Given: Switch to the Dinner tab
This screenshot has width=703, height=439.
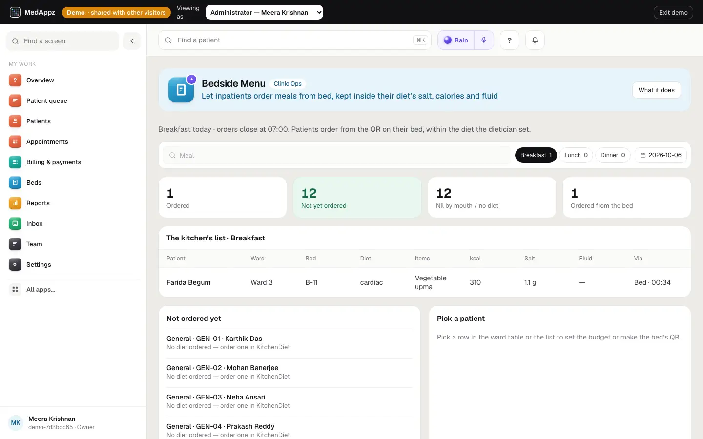Looking at the screenshot, I should pyautogui.click(x=613, y=155).
